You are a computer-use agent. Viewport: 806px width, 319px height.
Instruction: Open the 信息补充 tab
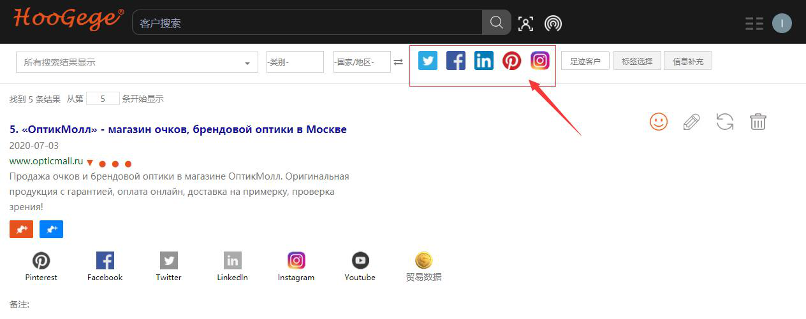point(687,61)
